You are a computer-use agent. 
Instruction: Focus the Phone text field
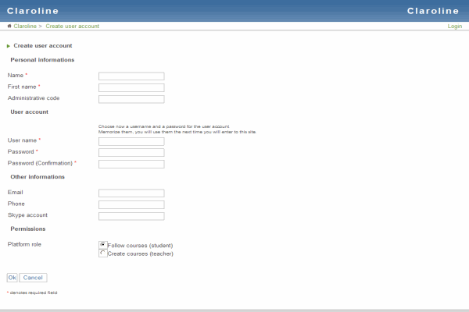click(x=131, y=204)
